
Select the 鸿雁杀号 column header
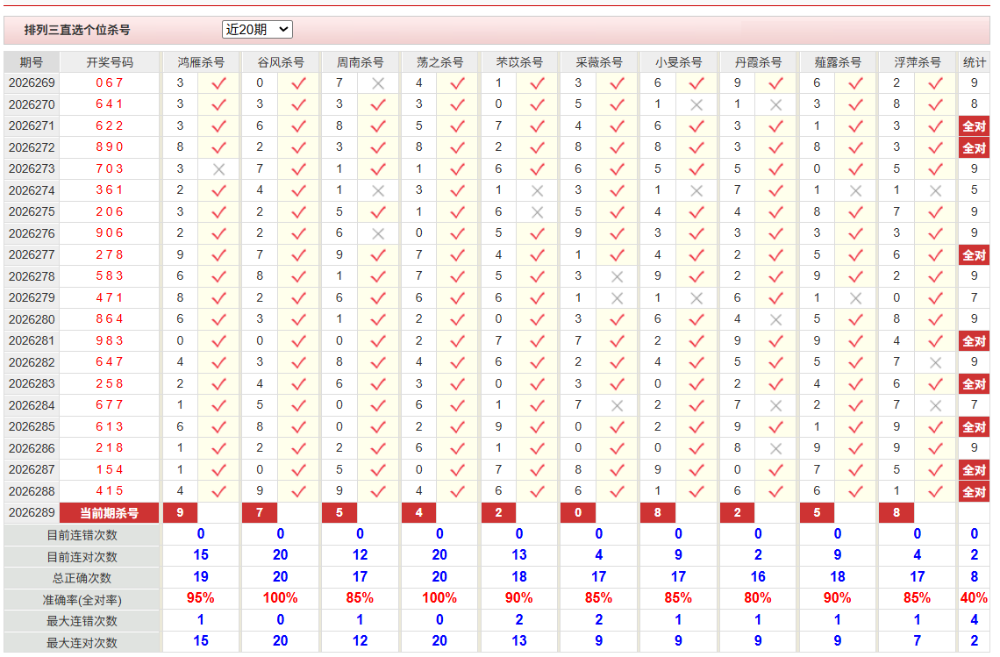[x=201, y=62]
